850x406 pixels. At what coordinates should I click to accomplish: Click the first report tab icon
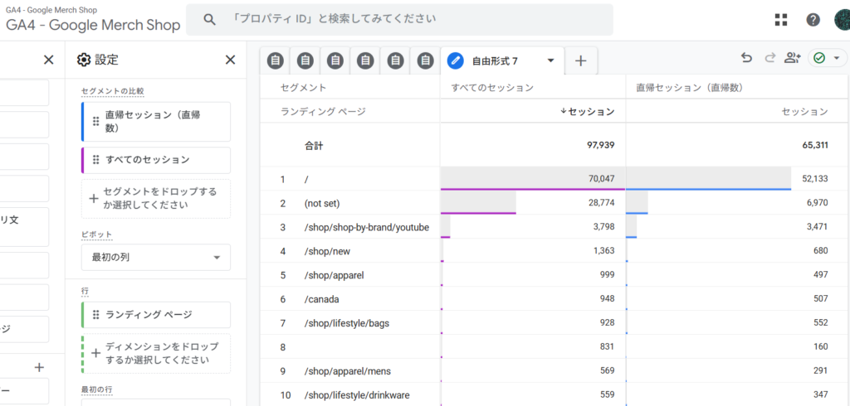pos(276,60)
